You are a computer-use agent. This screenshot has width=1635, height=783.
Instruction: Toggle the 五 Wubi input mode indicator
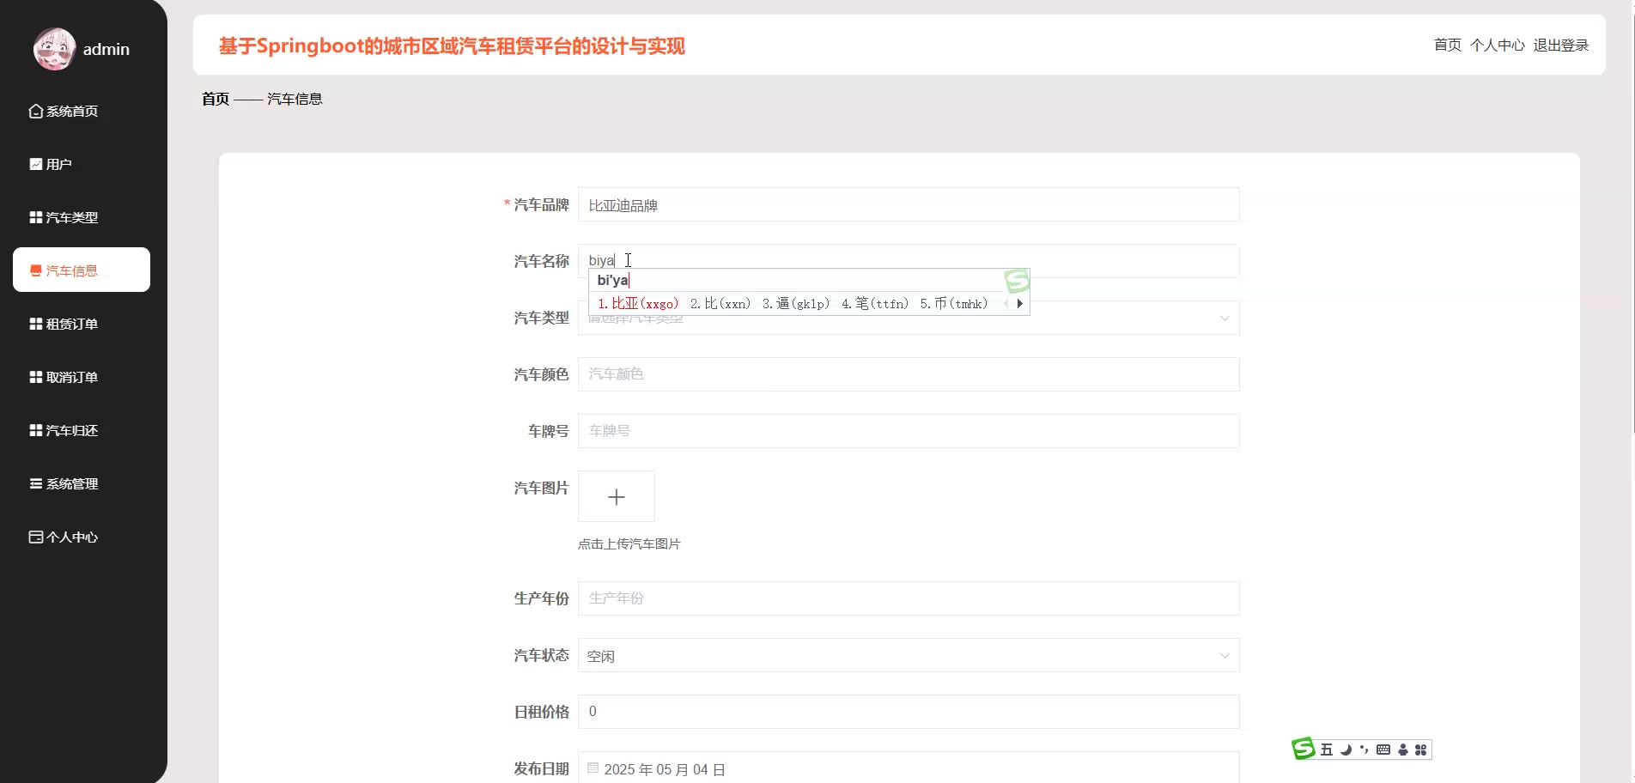tap(1327, 750)
